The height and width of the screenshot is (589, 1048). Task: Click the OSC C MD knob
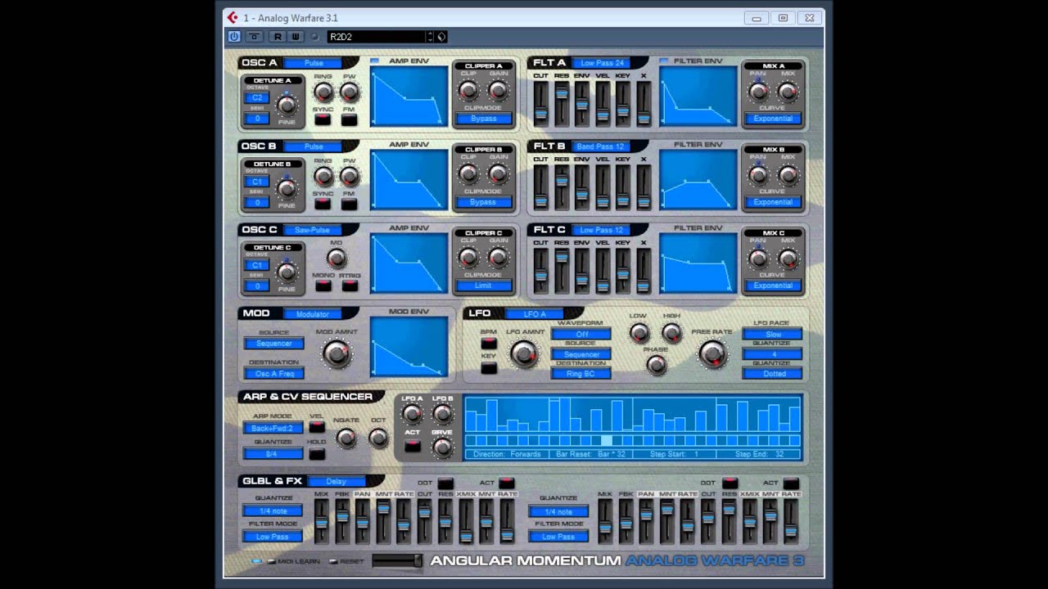pyautogui.click(x=337, y=259)
